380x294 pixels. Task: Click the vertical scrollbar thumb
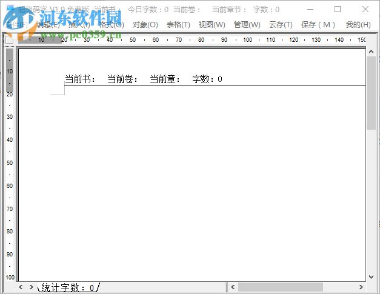coord(371,93)
